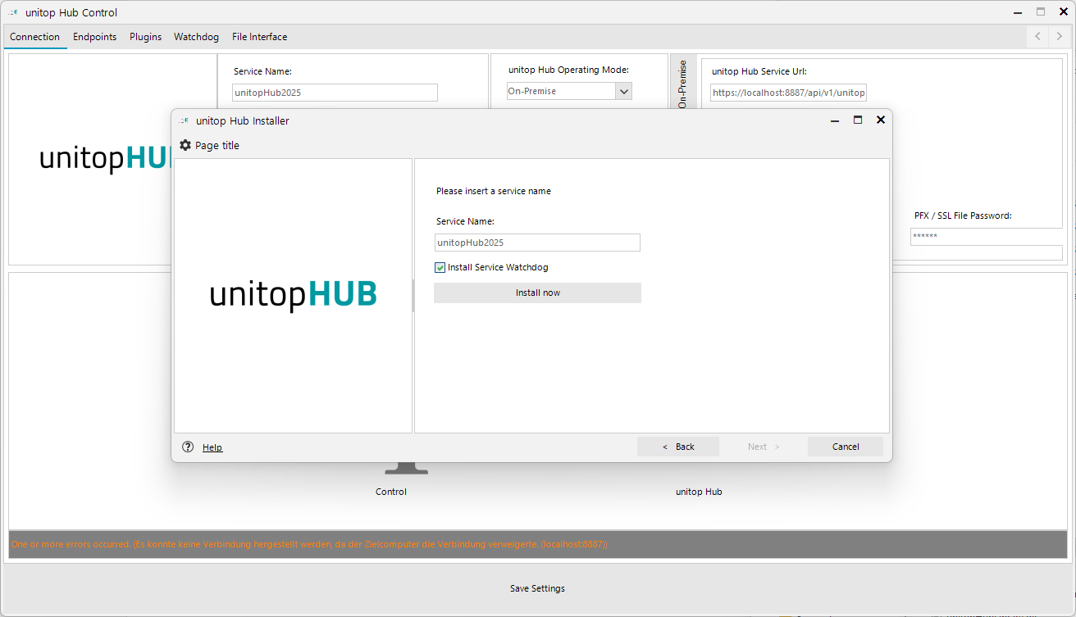Cancel the installer dialog
The width and height of the screenshot is (1076, 617).
[x=845, y=446]
